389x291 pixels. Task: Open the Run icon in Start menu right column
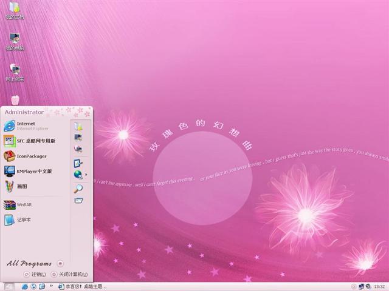pos(78,201)
